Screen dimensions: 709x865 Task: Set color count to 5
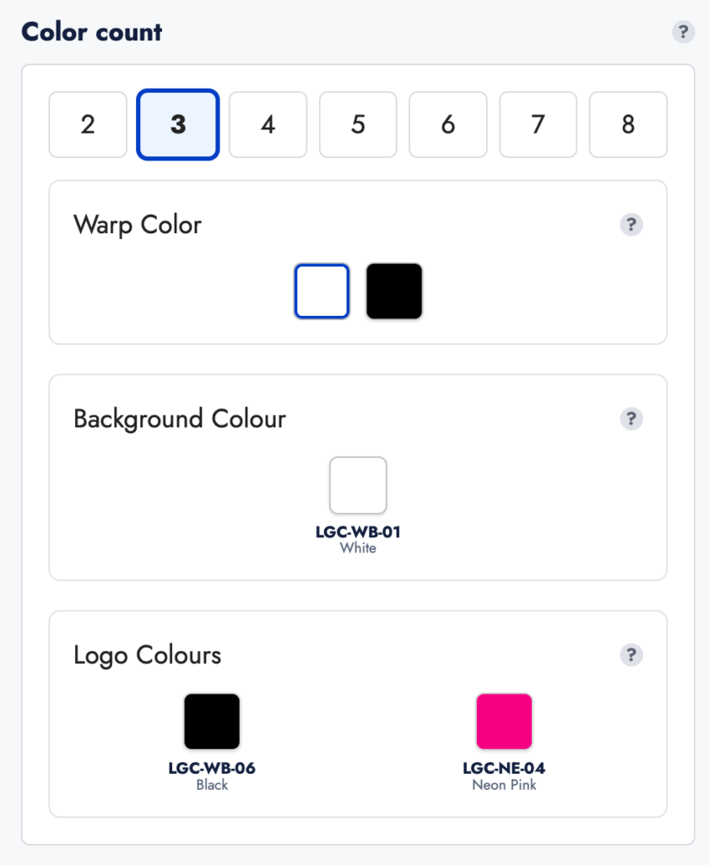[358, 125]
